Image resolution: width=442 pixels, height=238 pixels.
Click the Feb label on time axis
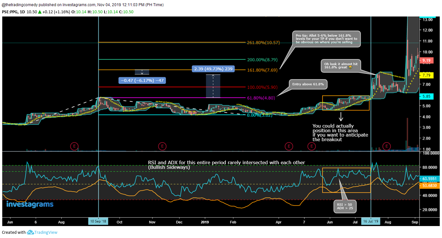click(233, 222)
